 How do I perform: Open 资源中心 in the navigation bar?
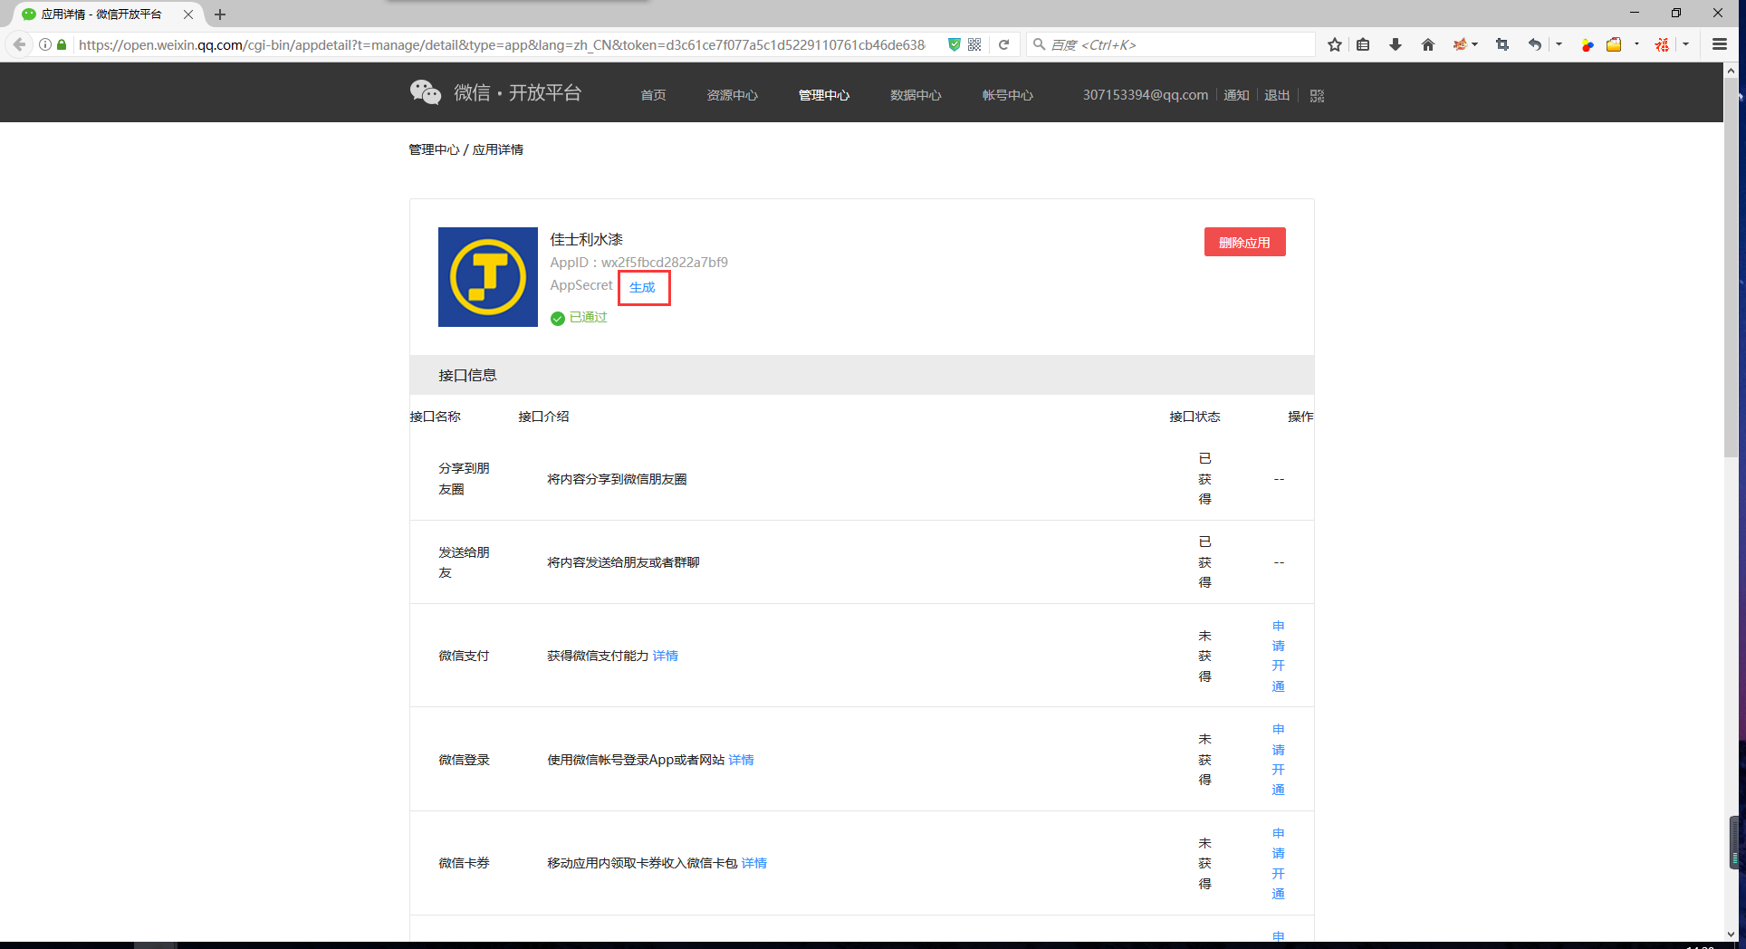pyautogui.click(x=732, y=95)
